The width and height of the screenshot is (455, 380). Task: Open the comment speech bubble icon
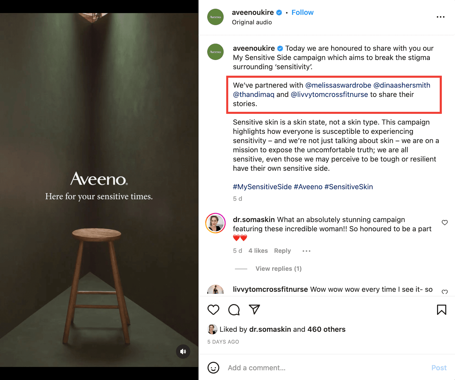[x=234, y=310]
